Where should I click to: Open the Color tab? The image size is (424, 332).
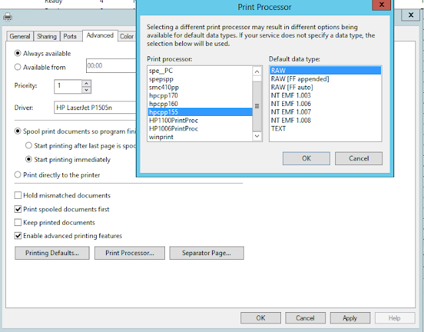coord(127,36)
